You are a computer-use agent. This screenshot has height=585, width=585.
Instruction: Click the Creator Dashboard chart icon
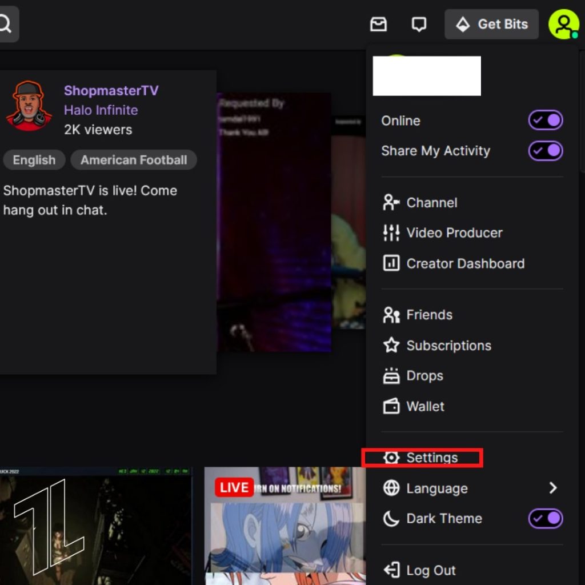click(x=391, y=263)
